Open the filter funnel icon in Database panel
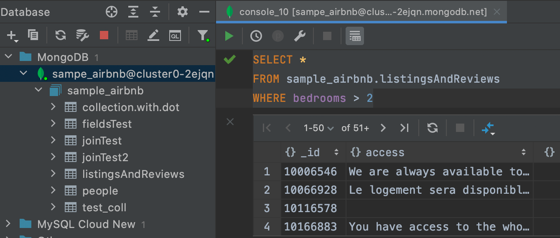Screen dimensions: 560x238 pos(203,35)
